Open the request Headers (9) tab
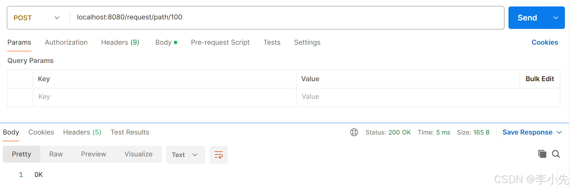Screen dimensions: 570x189 (x=120, y=42)
